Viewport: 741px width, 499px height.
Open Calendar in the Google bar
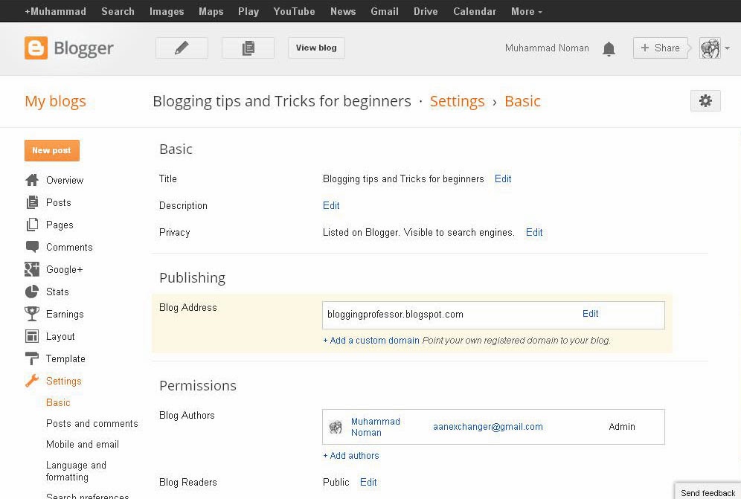coord(475,11)
